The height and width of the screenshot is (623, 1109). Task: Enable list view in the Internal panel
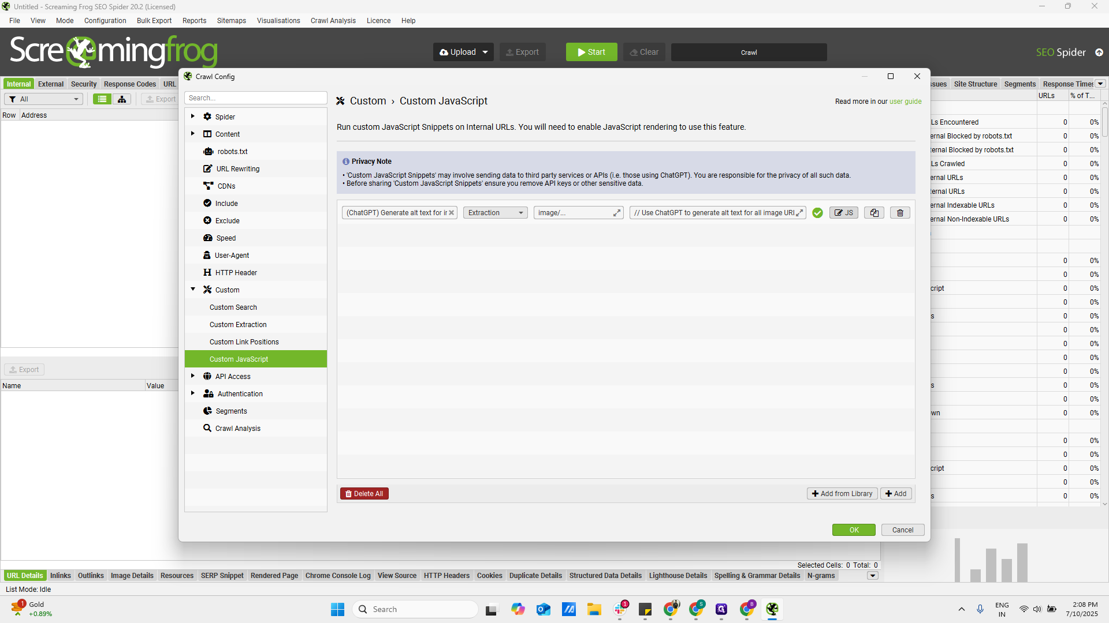coord(102,99)
